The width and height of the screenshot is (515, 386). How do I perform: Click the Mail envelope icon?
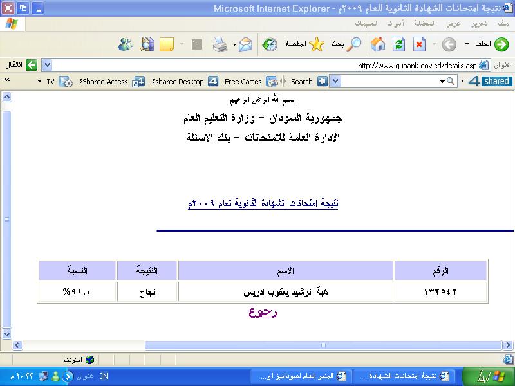click(x=245, y=44)
